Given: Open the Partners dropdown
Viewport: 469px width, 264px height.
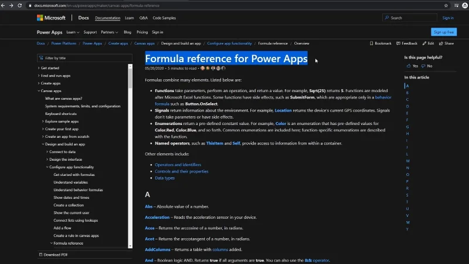Looking at the screenshot, I should pyautogui.click(x=110, y=32).
